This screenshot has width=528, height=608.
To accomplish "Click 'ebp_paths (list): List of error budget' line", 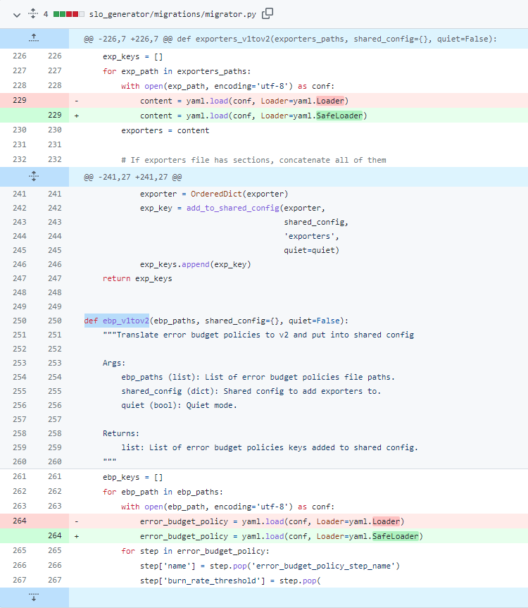I will pyautogui.click(x=258, y=378).
